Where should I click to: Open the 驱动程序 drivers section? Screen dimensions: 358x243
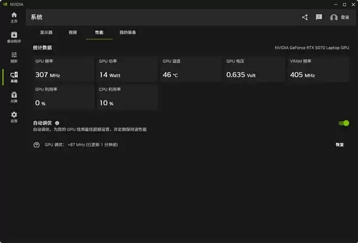pos(14,37)
